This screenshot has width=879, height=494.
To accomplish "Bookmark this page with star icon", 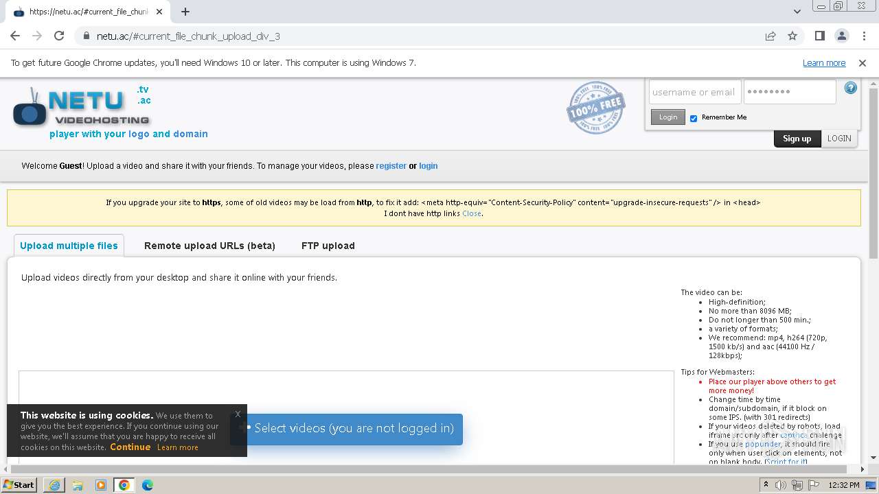I will pyautogui.click(x=792, y=36).
